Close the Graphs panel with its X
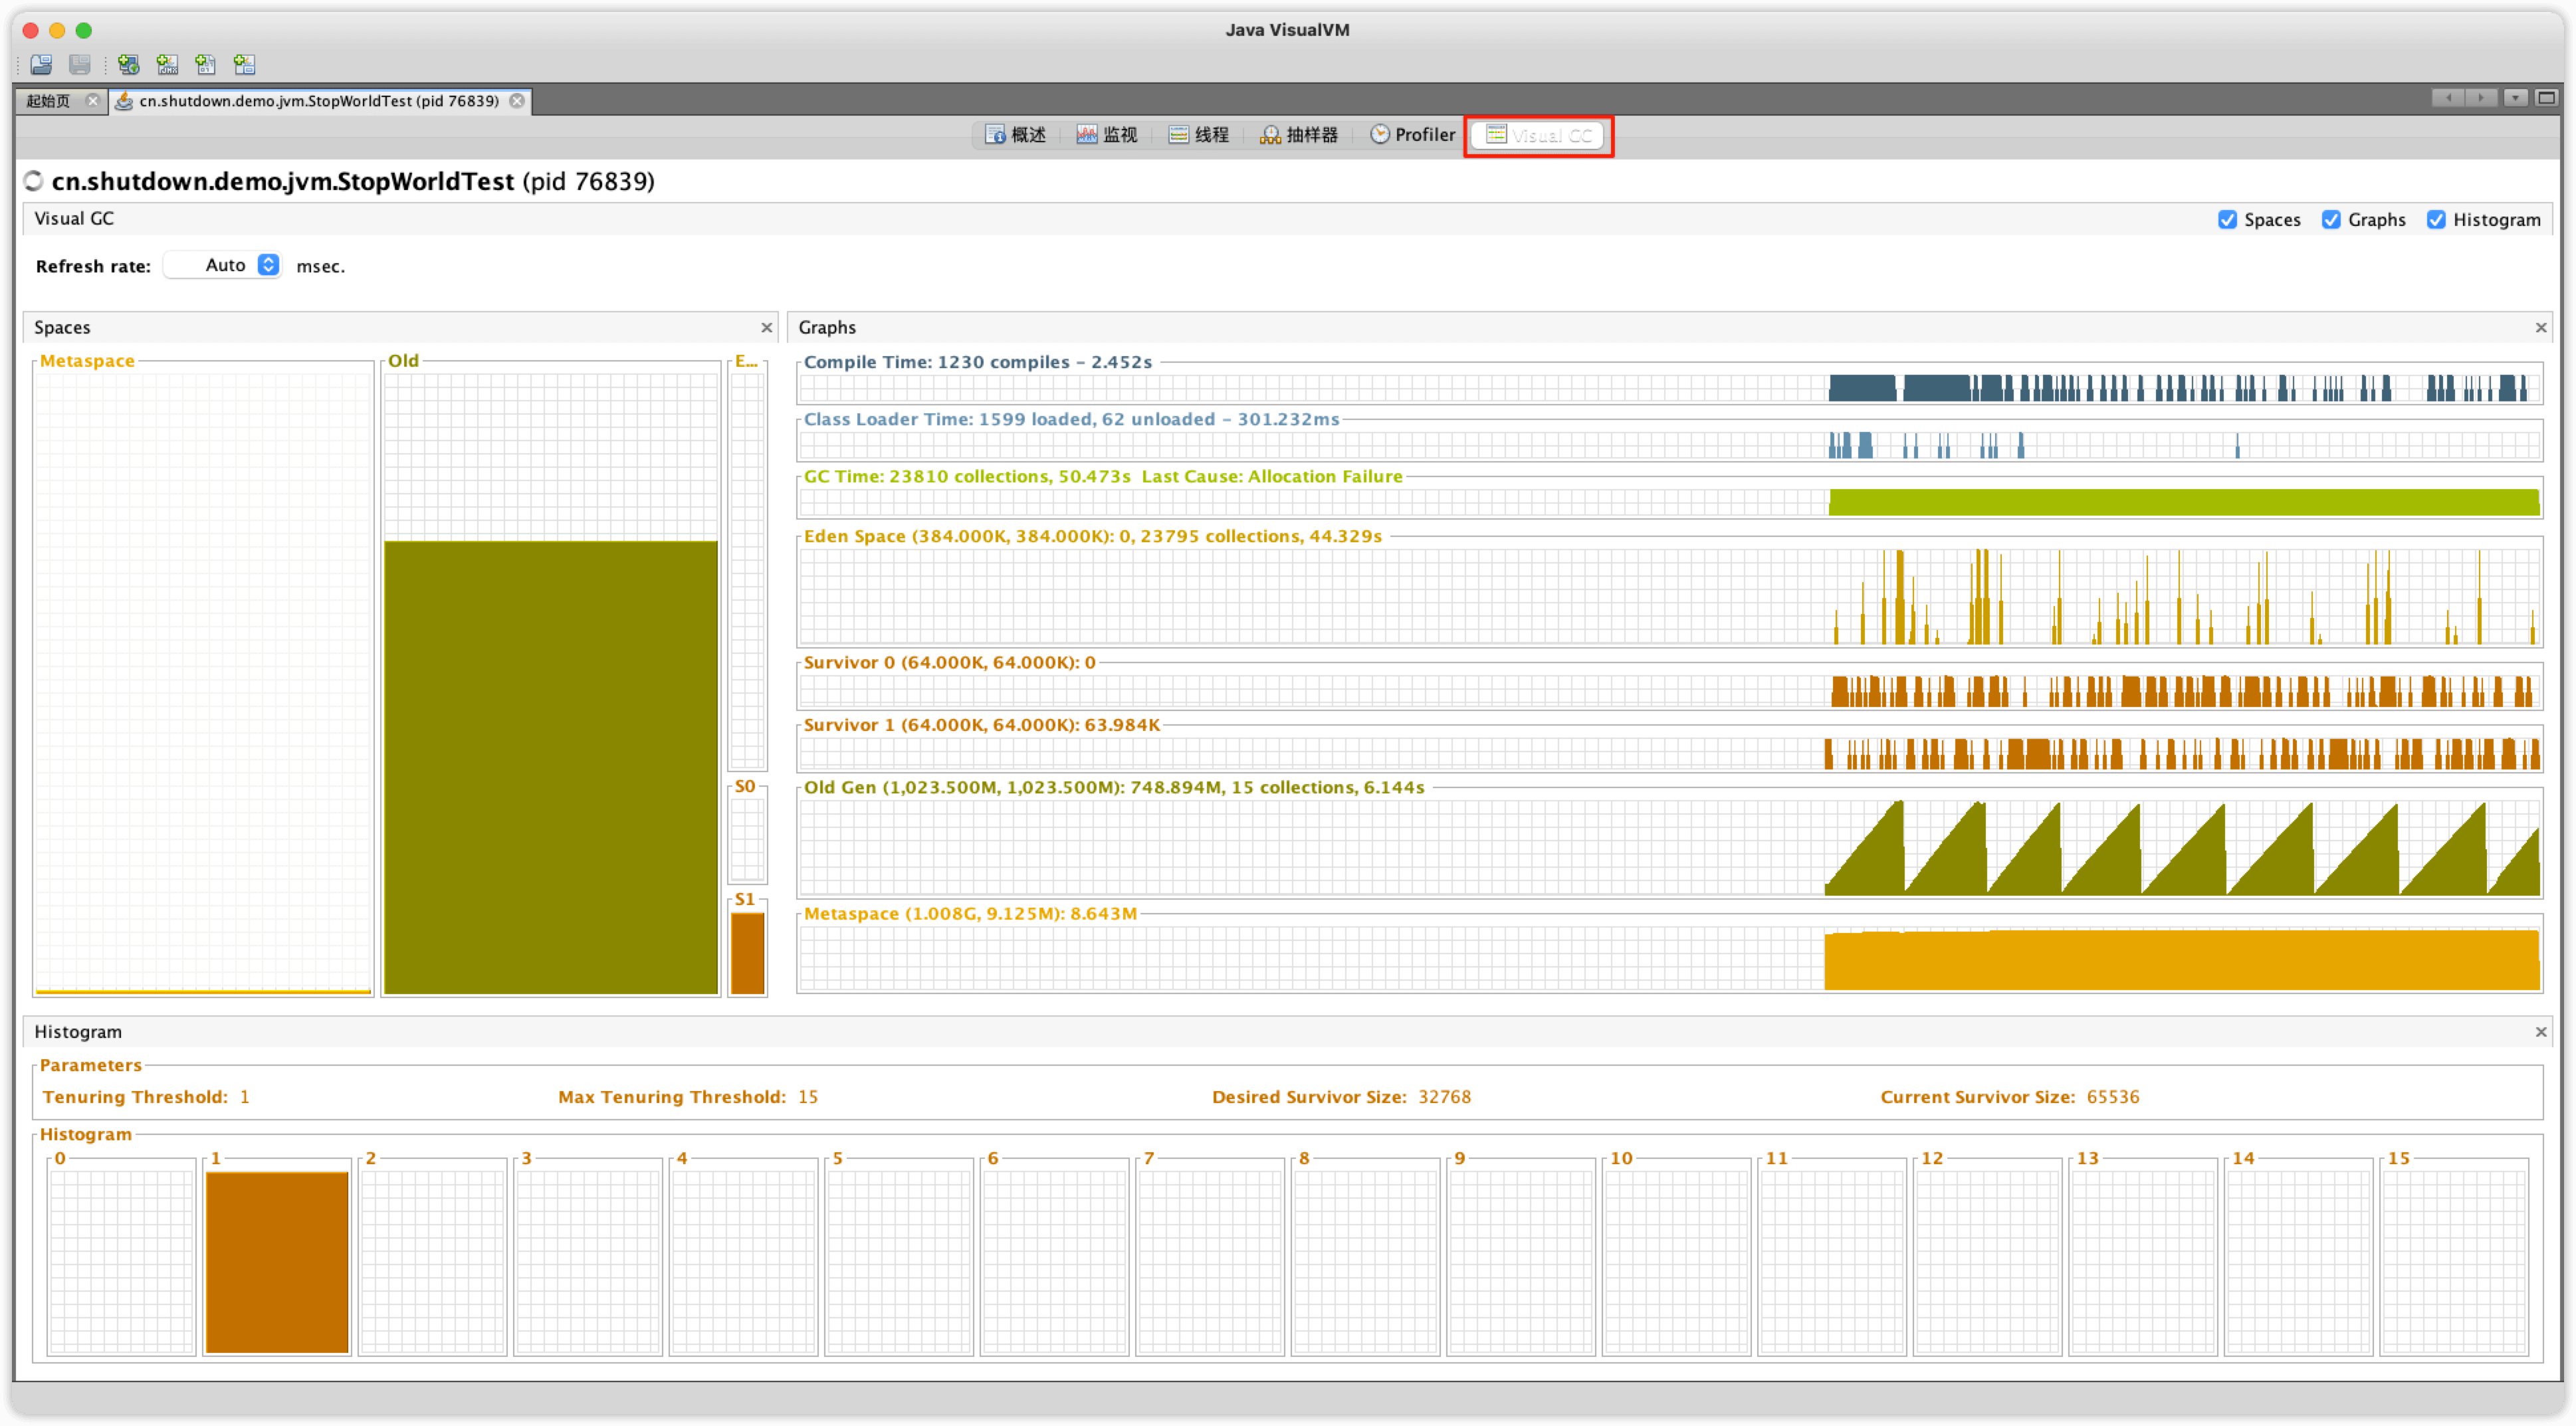The image size is (2576, 1426). pyautogui.click(x=2541, y=328)
